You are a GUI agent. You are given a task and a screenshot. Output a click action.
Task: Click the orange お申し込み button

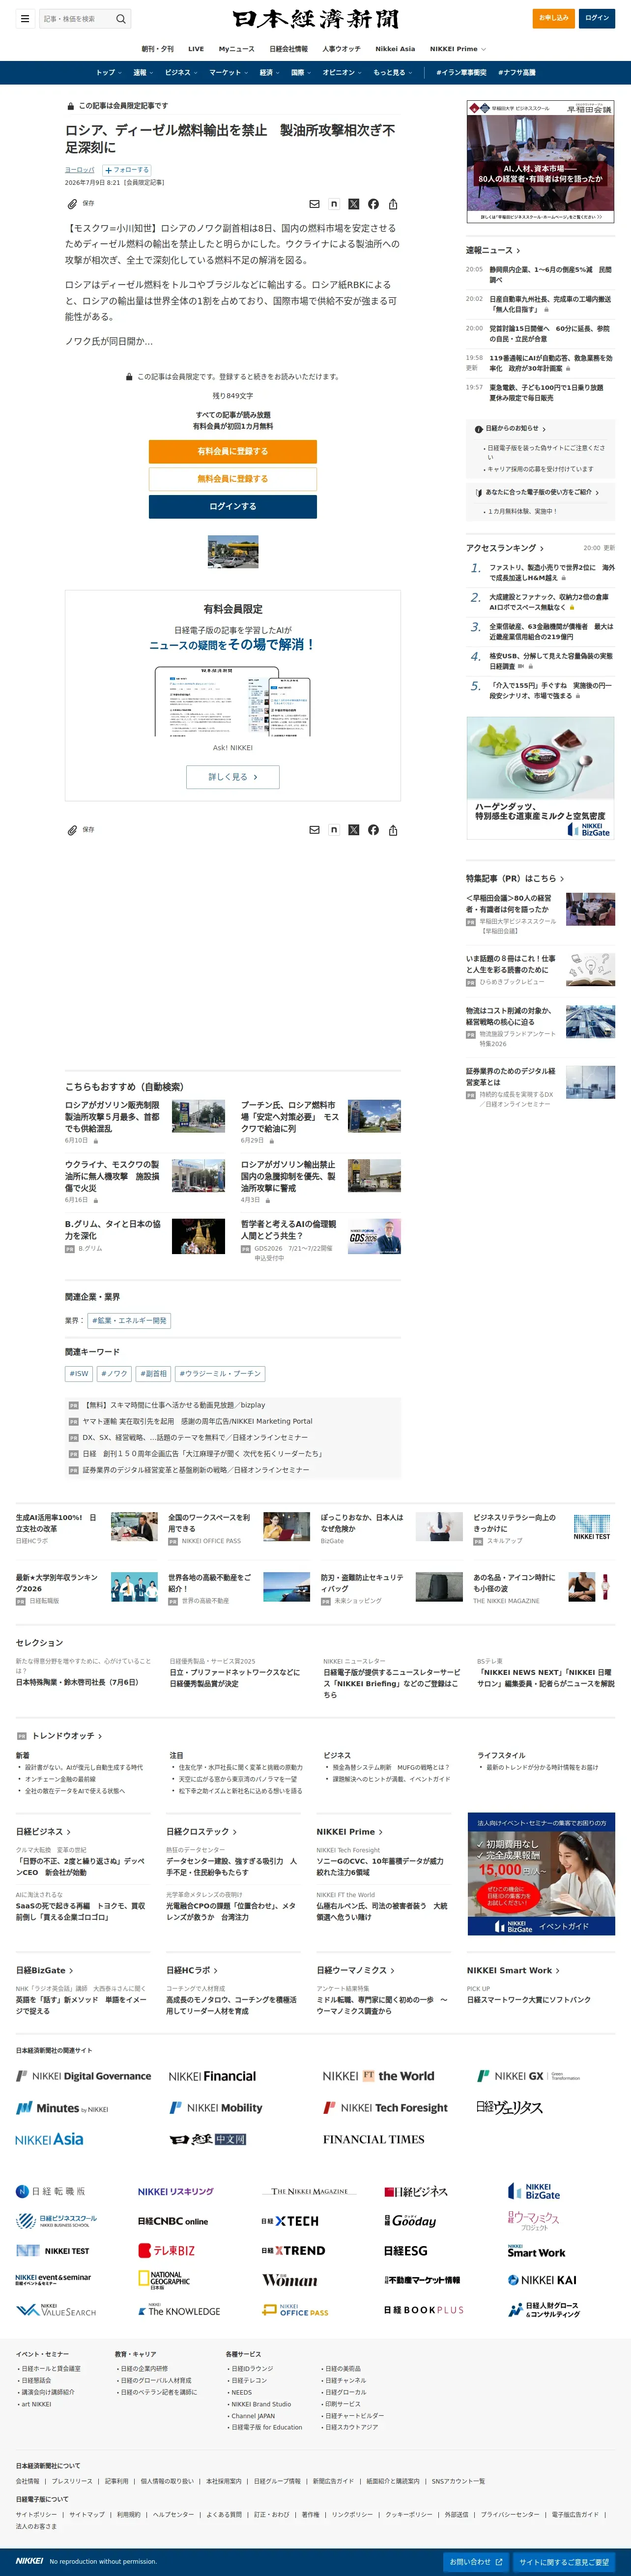553,18
